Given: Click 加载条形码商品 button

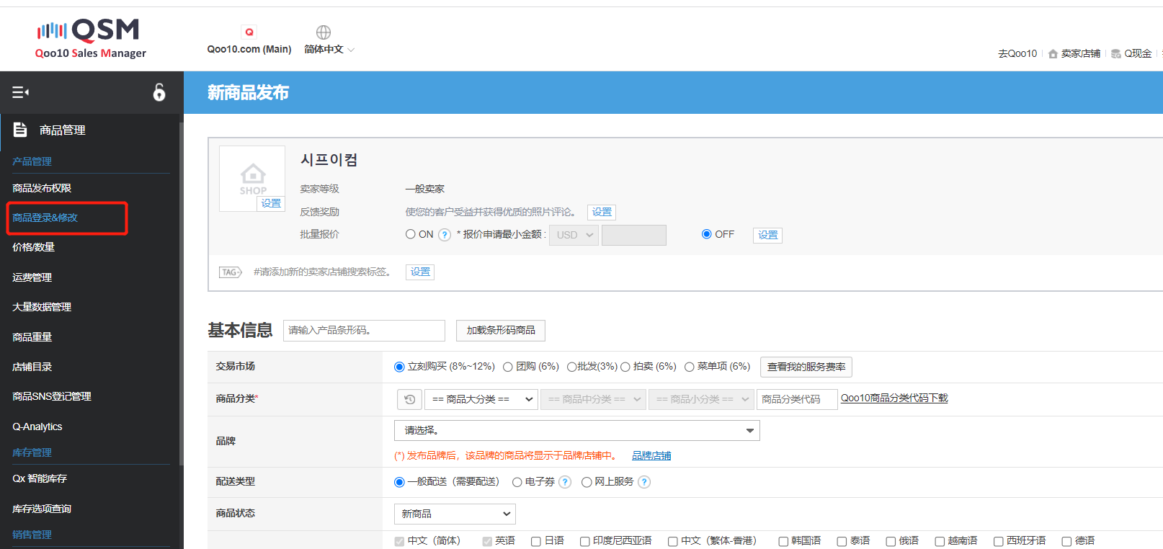Looking at the screenshot, I should (501, 330).
